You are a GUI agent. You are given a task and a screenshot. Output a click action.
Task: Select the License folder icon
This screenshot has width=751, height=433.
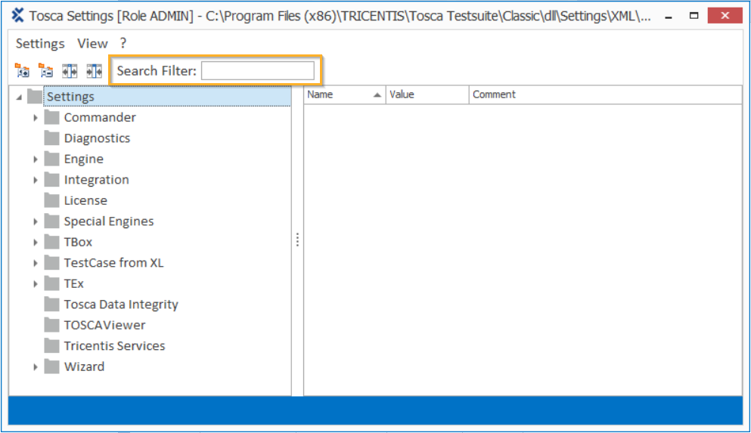click(51, 200)
